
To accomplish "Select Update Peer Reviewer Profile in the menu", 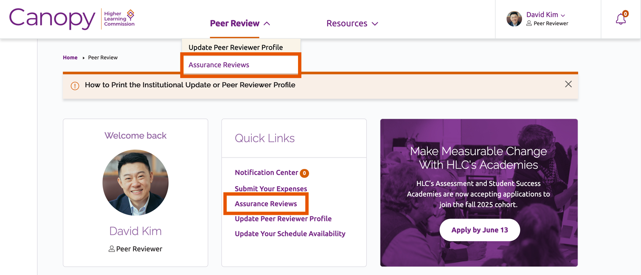I will coord(236,47).
